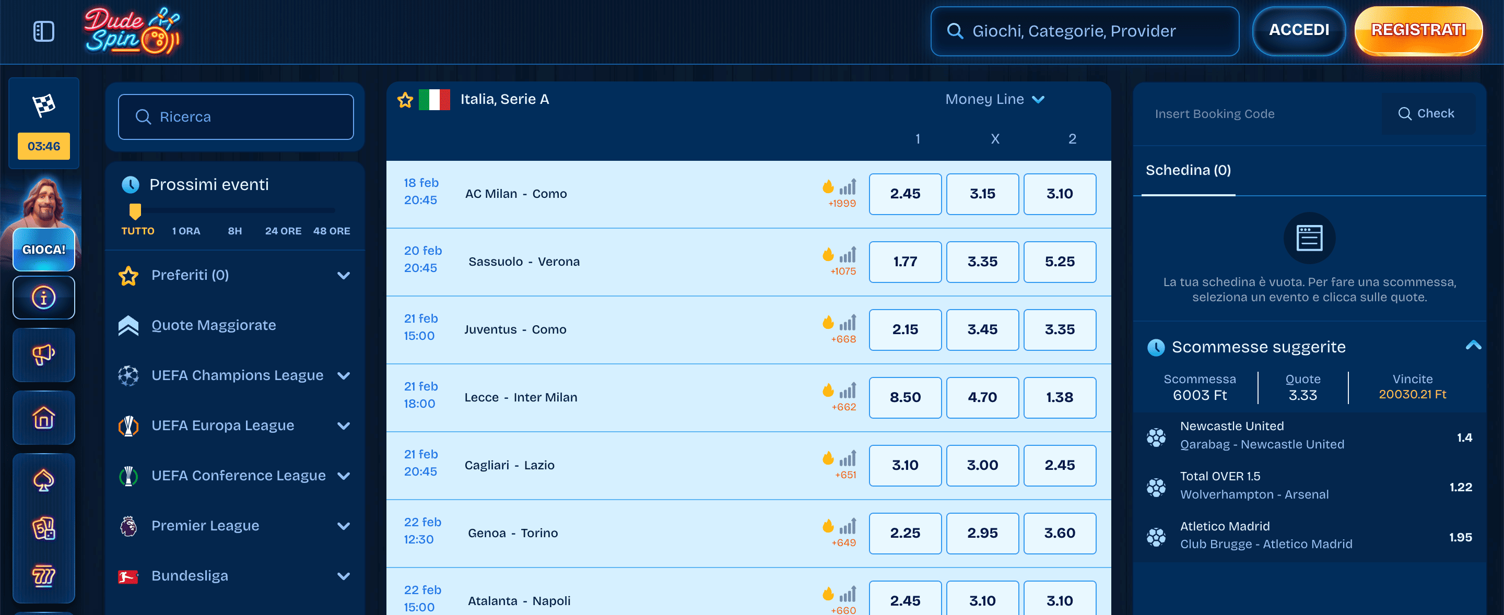Viewport: 1504px width, 615px height.
Task: Click the spade card games icon
Action: pyautogui.click(x=44, y=480)
